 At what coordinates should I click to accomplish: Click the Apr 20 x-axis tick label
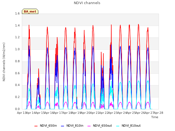86,113
